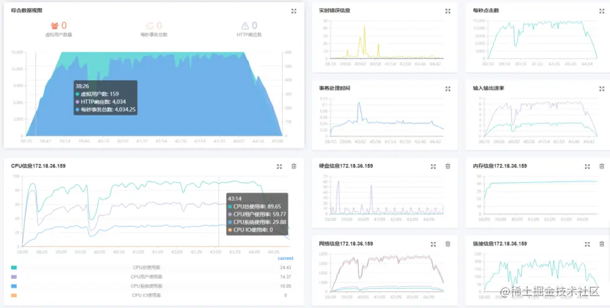This screenshot has width=610, height=308.
Task: Toggle the CPU用户使用率 legend series
Action: tap(147, 277)
